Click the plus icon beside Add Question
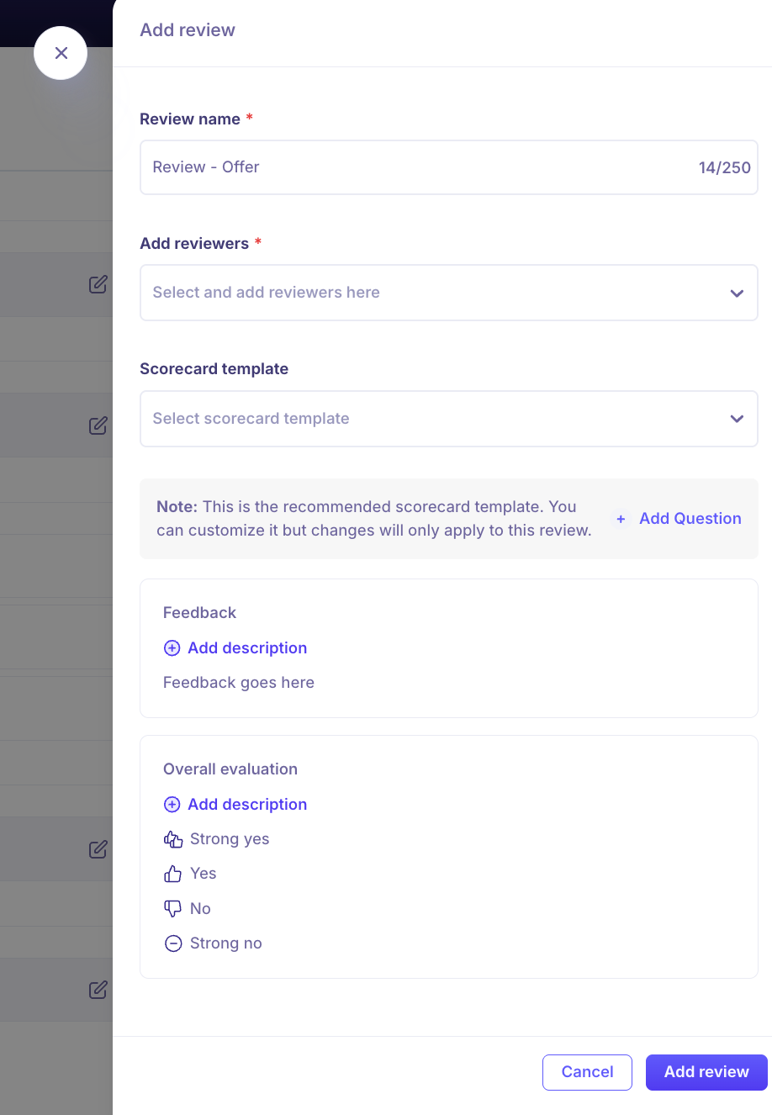Screen dimensions: 772x1115 pyautogui.click(x=621, y=519)
